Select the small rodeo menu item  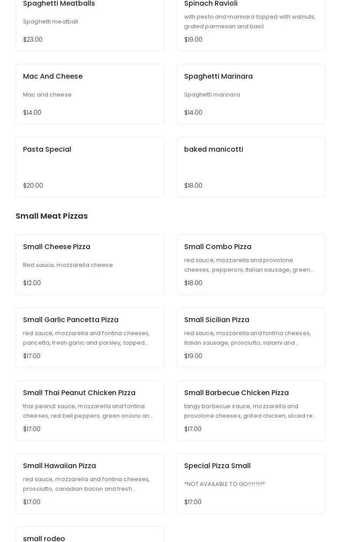[x=90, y=535]
